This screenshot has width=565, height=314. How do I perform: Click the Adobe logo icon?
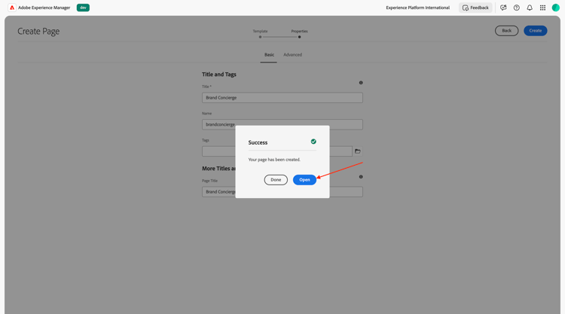tap(12, 8)
